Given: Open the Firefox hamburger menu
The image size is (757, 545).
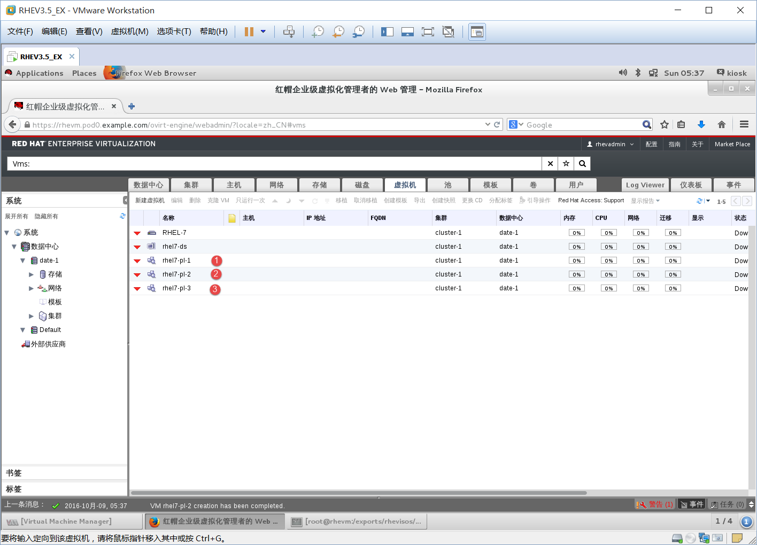Looking at the screenshot, I should click(744, 124).
